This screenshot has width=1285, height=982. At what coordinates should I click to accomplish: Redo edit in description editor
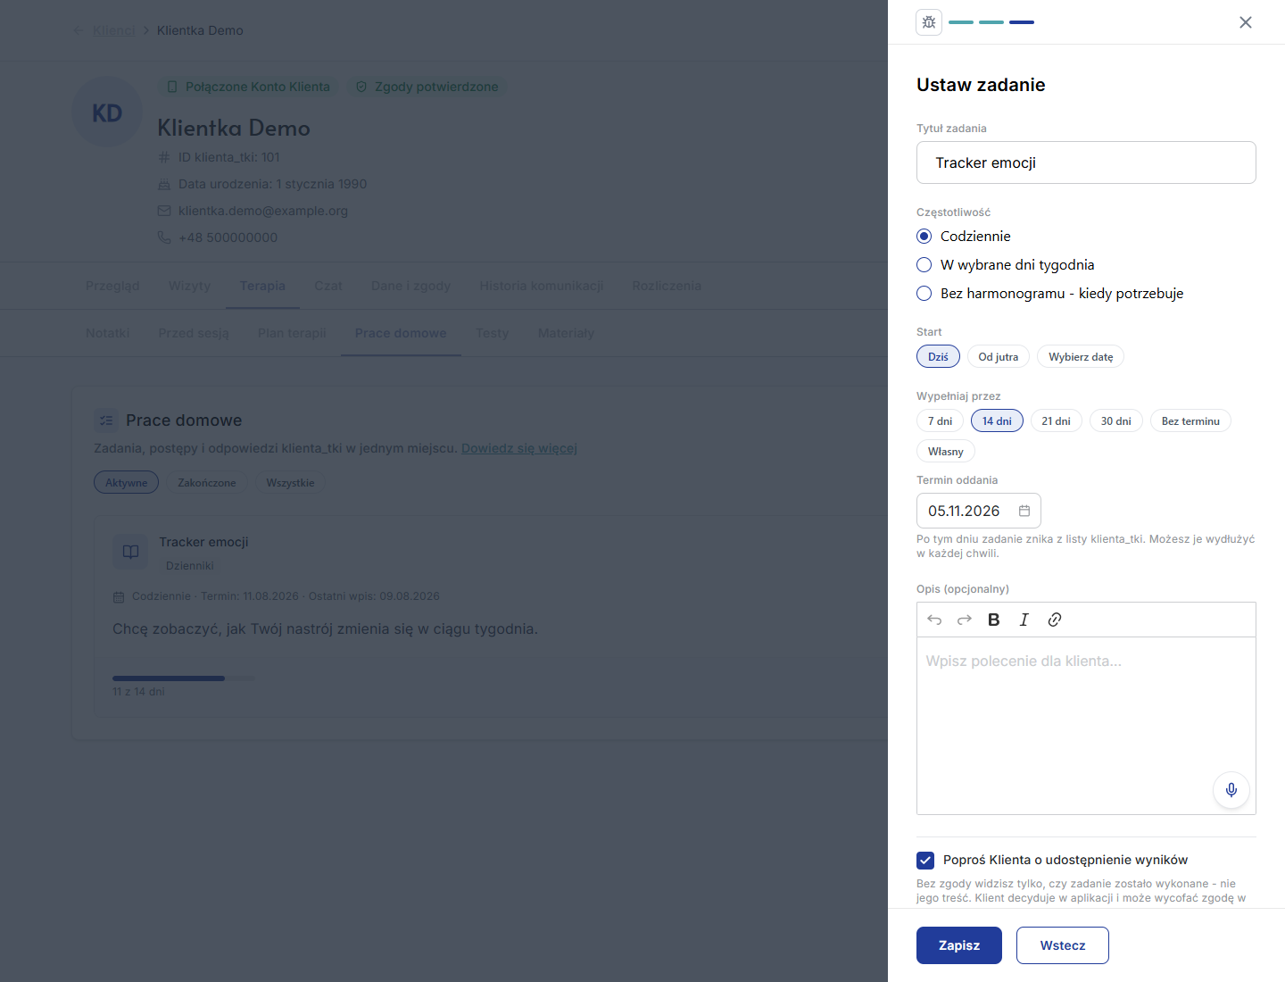(x=965, y=620)
